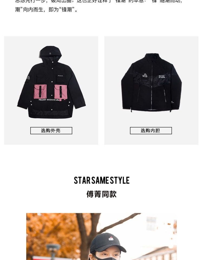
Task: Click the PELLIOT BEEHIVE text on jacket
Action: pos(47,100)
